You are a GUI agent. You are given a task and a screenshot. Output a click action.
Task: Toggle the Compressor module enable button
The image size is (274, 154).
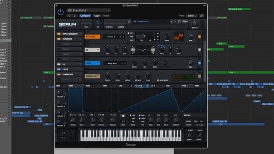(200, 77)
